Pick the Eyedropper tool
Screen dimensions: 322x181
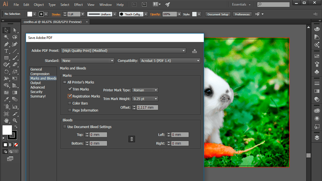(6, 100)
